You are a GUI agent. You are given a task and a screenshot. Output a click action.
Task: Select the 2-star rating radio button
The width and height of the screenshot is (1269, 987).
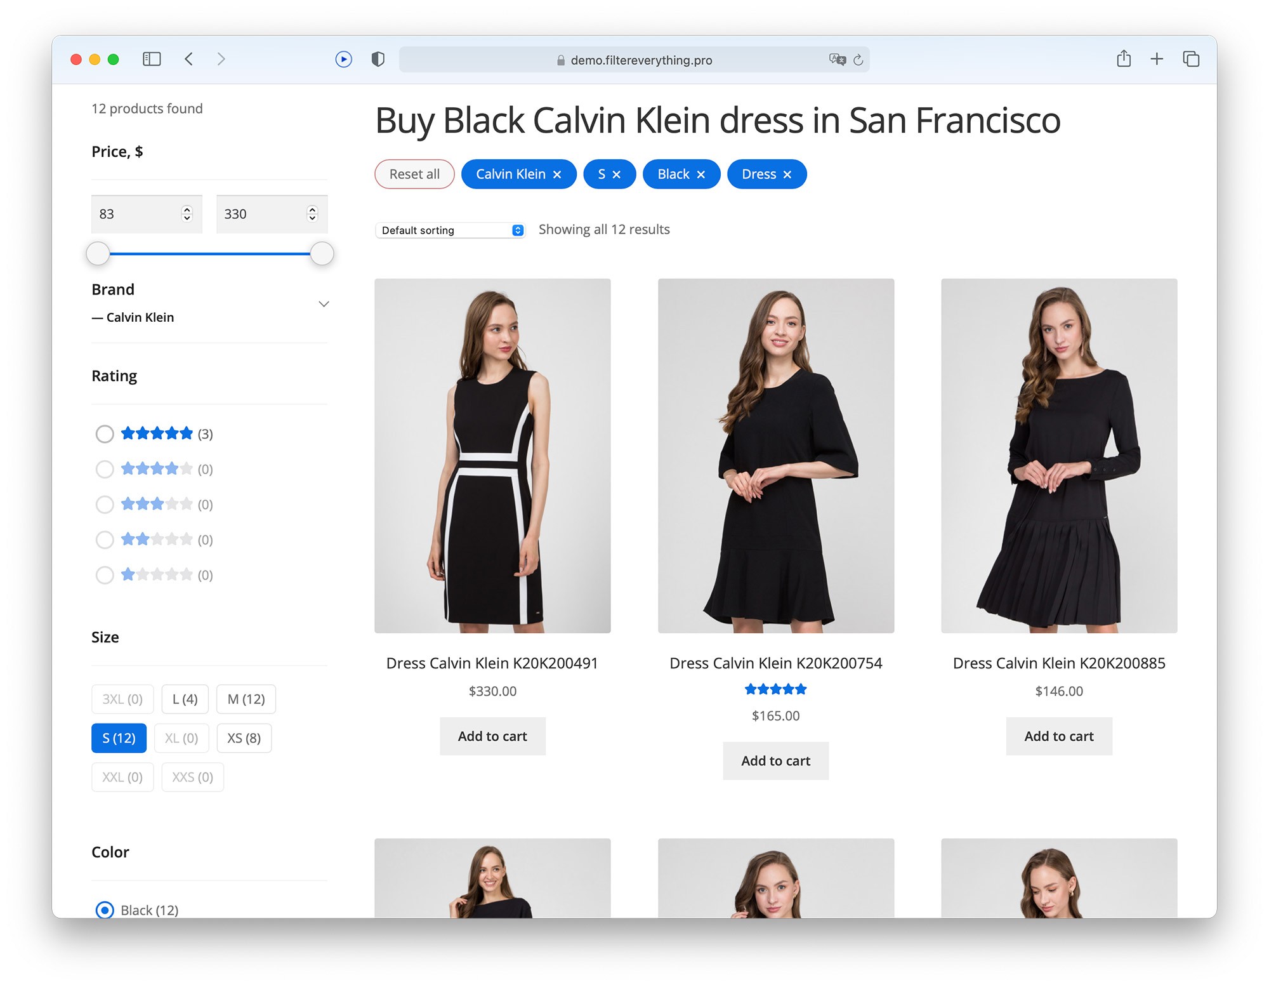point(105,540)
